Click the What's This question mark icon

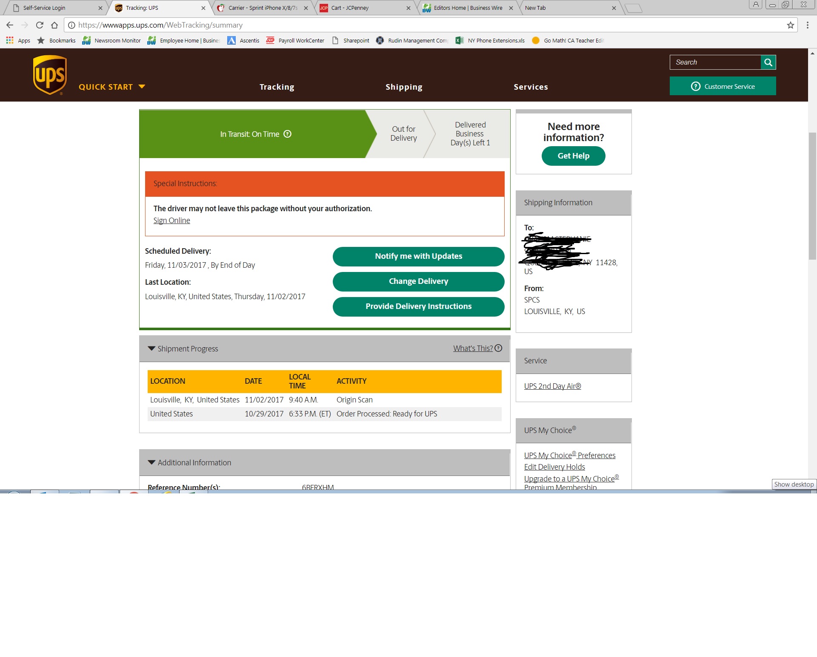pos(498,348)
